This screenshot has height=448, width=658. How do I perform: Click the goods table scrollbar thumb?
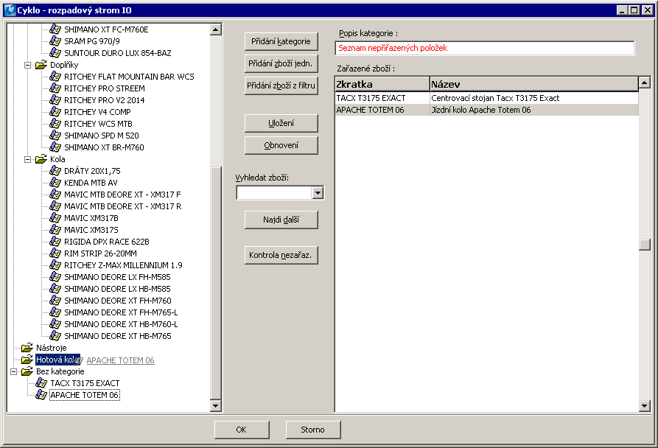[645, 245]
